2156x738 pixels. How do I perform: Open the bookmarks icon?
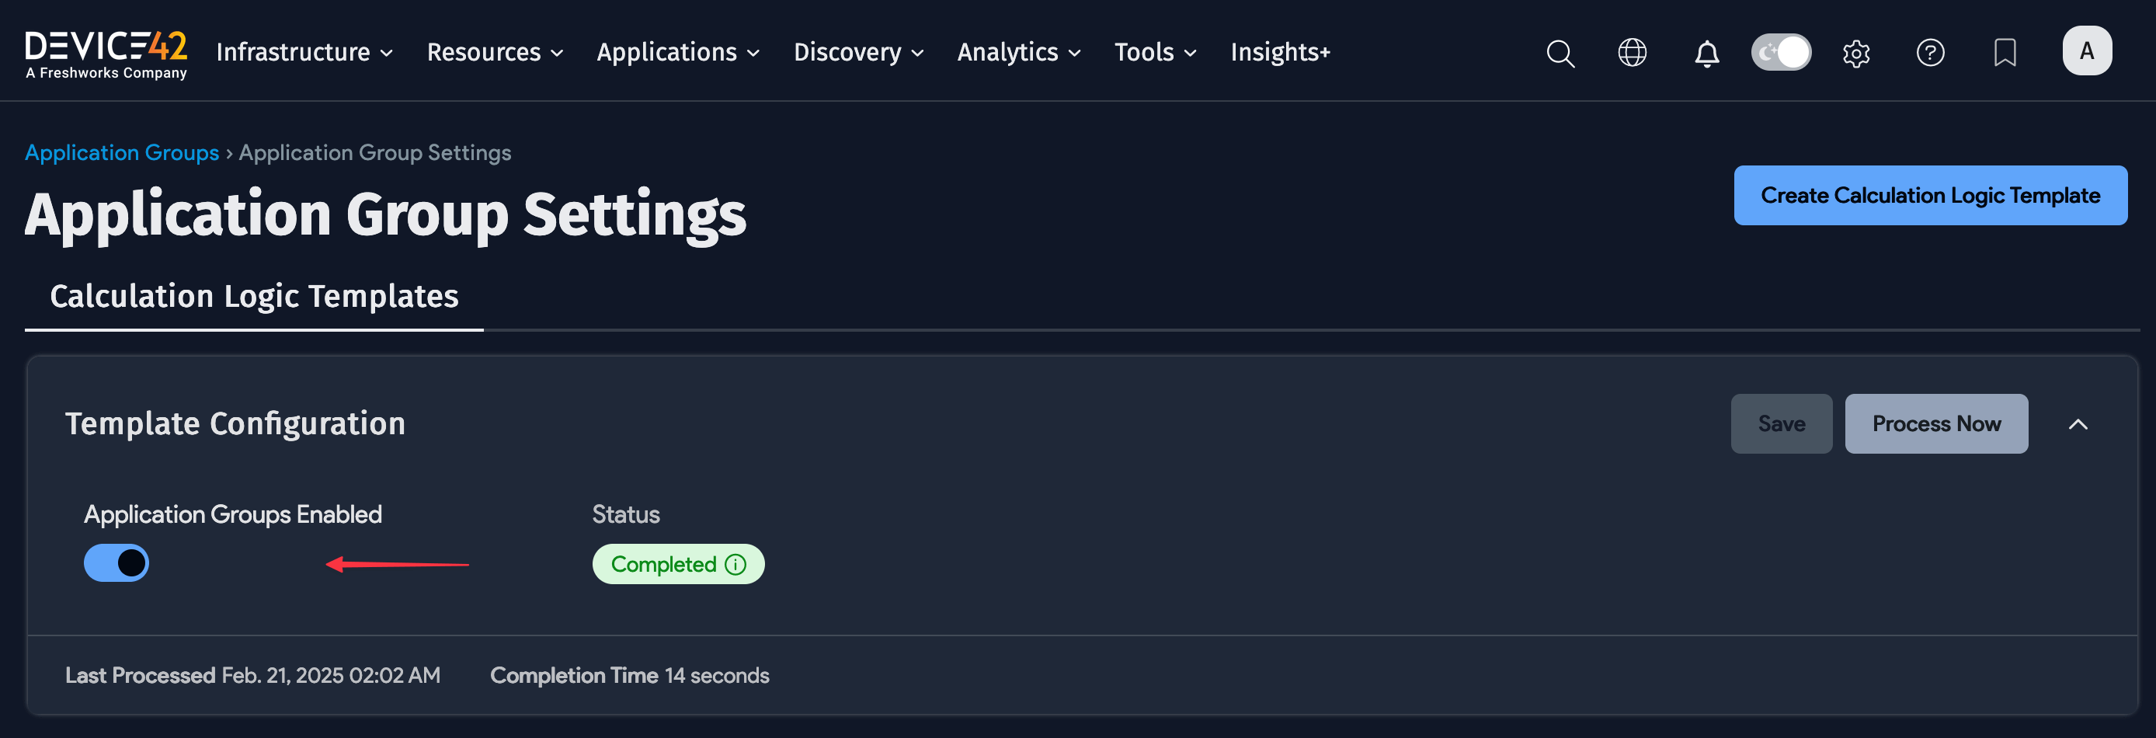2005,53
